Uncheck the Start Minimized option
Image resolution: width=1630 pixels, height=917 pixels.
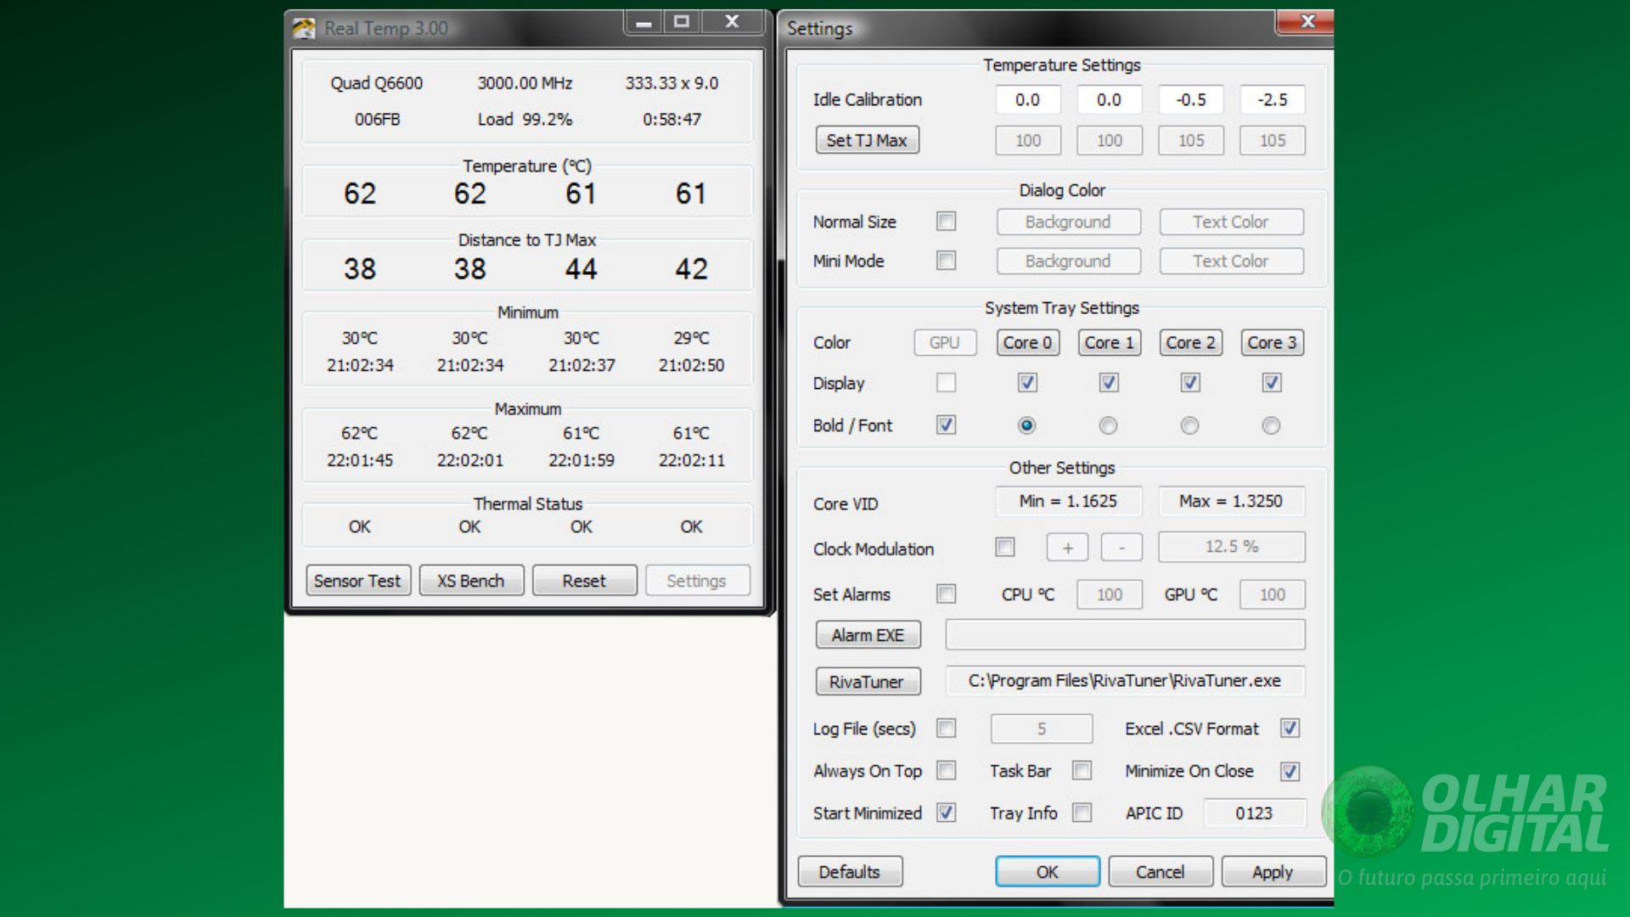pyautogui.click(x=946, y=813)
